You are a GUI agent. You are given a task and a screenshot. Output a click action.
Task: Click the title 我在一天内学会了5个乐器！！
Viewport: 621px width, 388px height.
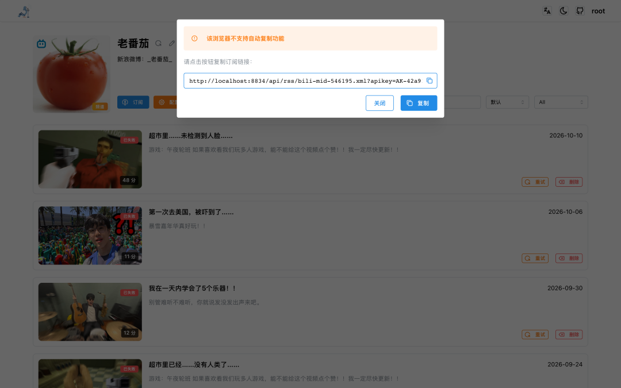[x=193, y=289]
